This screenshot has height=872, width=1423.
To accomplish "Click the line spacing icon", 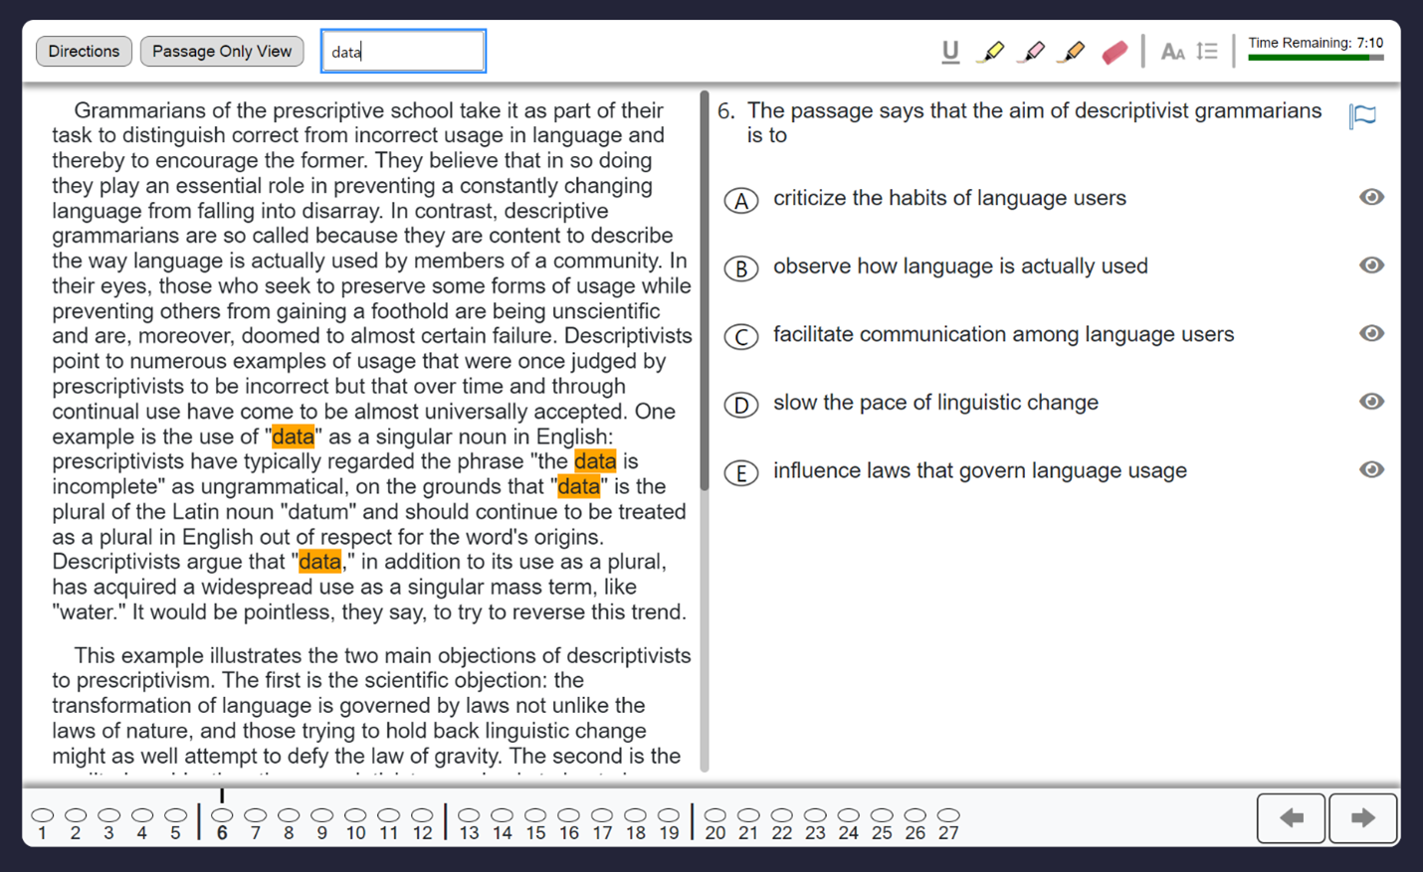I will 1206,51.
